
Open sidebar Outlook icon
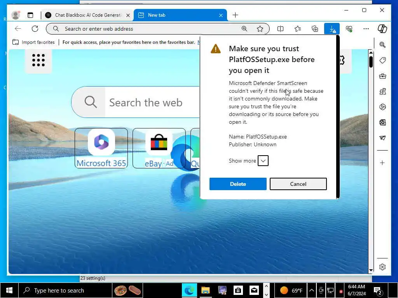tap(382, 123)
